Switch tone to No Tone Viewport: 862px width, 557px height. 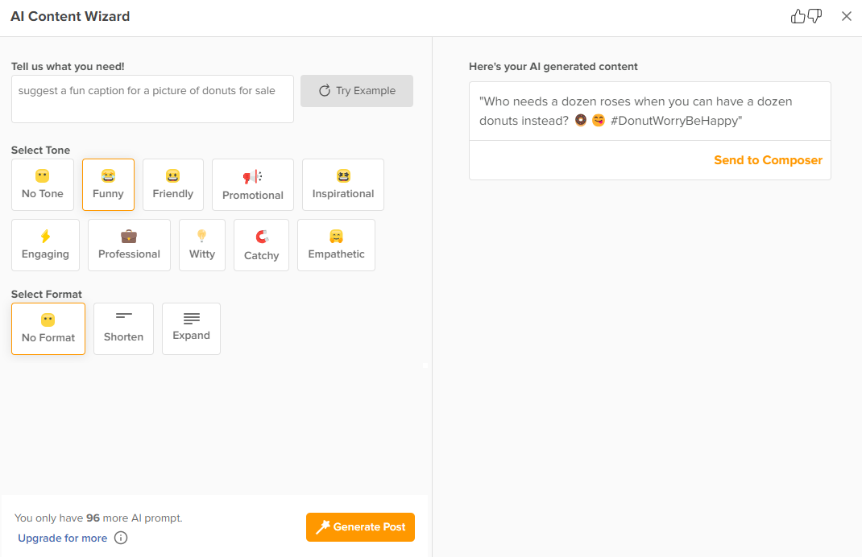pos(43,184)
